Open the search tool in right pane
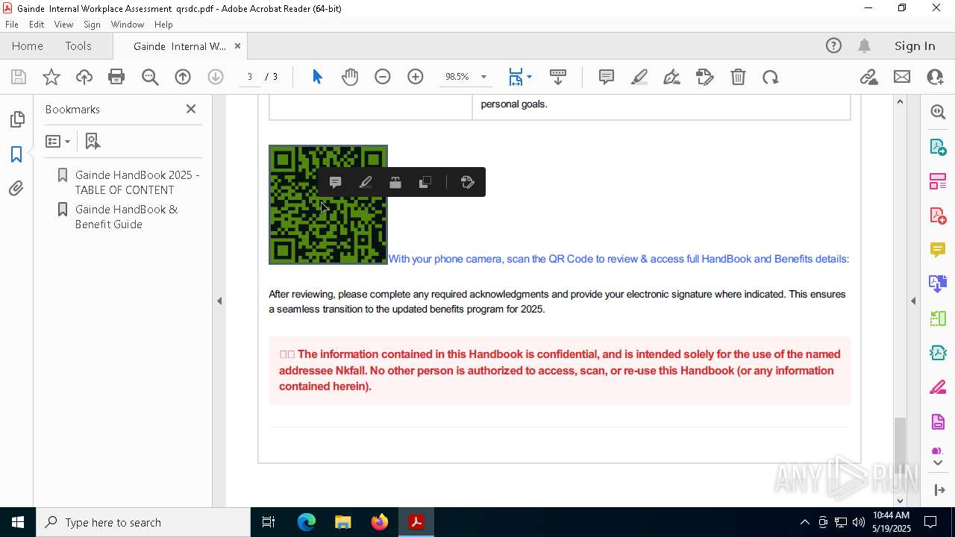The image size is (955, 537). coord(938,112)
